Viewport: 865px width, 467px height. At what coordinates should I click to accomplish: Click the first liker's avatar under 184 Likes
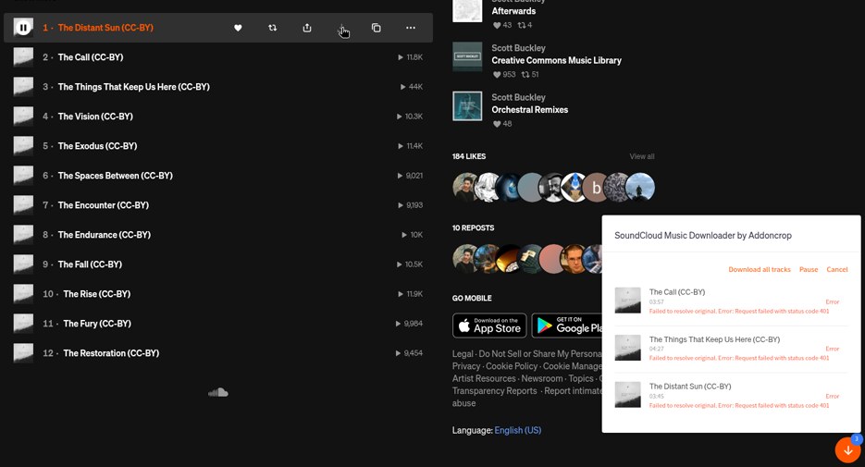[x=465, y=188]
